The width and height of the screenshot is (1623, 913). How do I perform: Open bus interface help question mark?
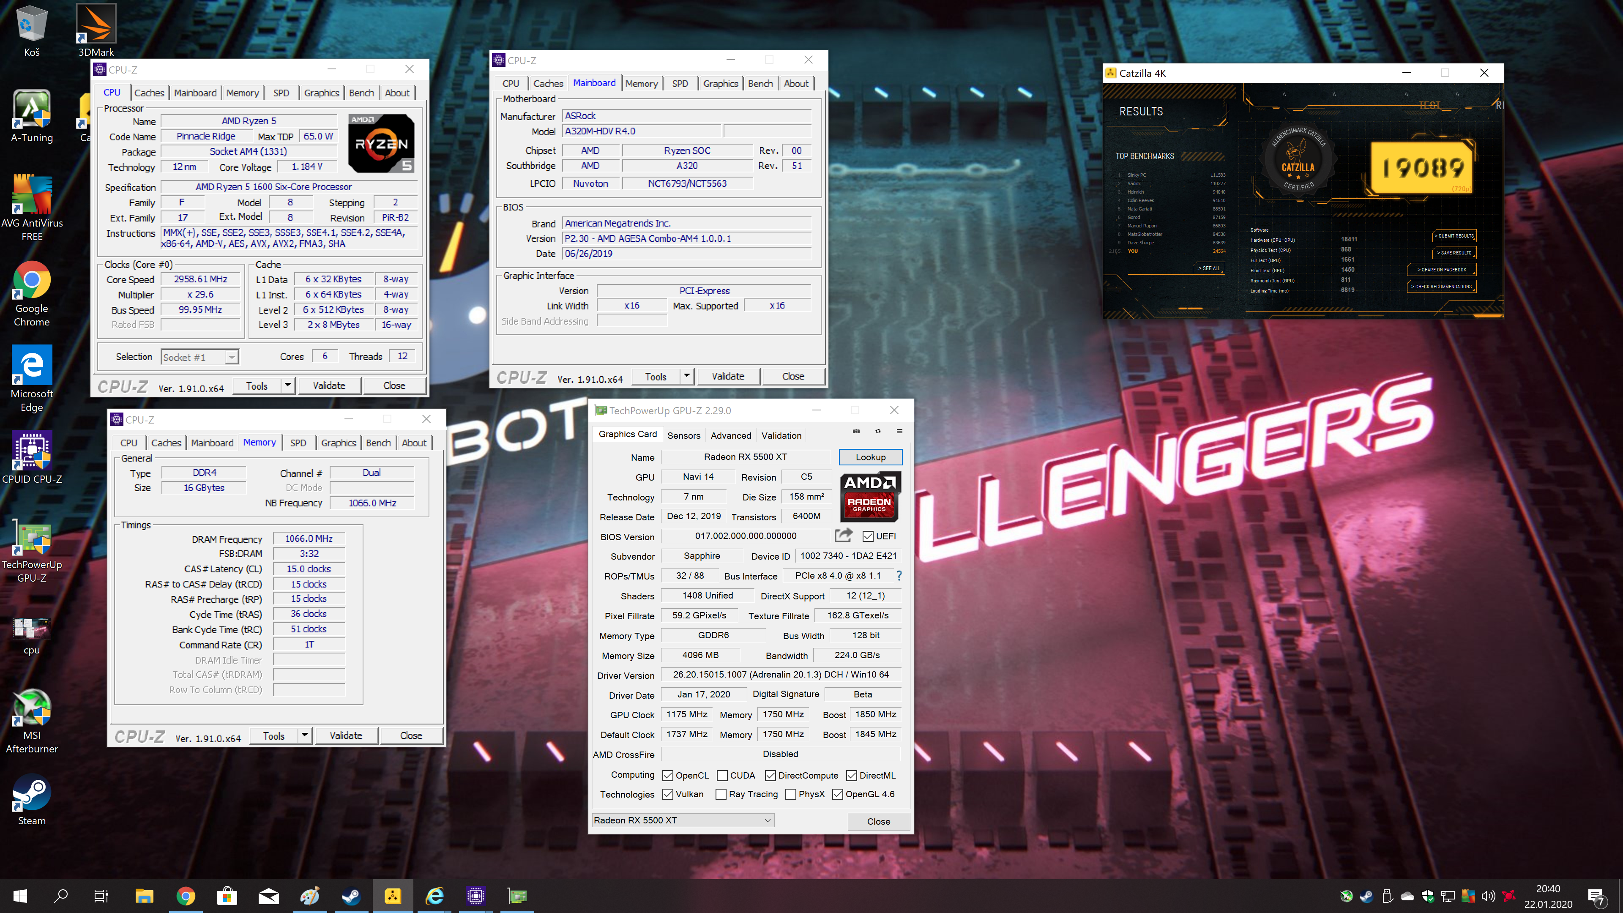tap(899, 576)
